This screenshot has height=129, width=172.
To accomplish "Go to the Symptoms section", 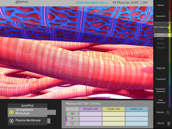I will click(161, 16).
